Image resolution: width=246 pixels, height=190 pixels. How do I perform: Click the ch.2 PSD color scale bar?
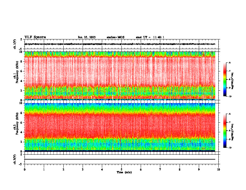point(225,131)
